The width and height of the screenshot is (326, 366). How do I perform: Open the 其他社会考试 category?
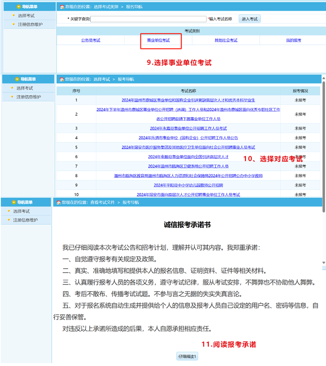pyautogui.click(x=226, y=40)
